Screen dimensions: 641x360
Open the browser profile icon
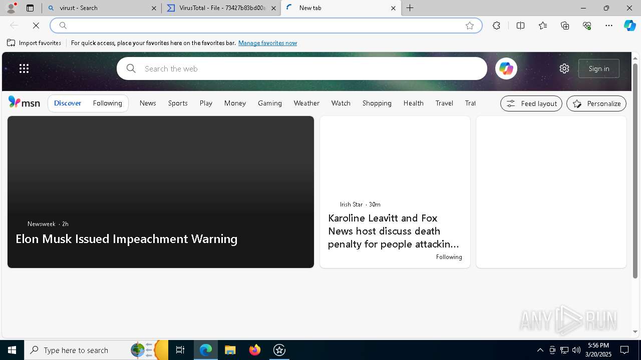coord(11,8)
